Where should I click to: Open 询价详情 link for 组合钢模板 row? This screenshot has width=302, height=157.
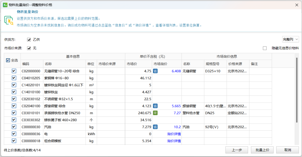pyautogui.click(x=174, y=141)
